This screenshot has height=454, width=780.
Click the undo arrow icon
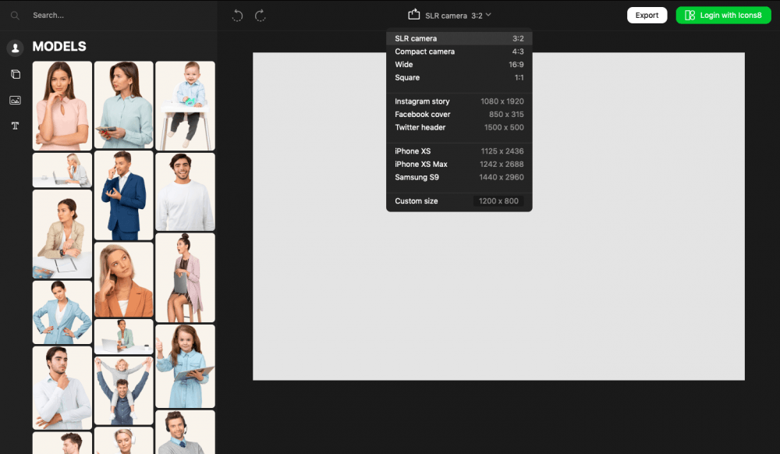pyautogui.click(x=238, y=16)
